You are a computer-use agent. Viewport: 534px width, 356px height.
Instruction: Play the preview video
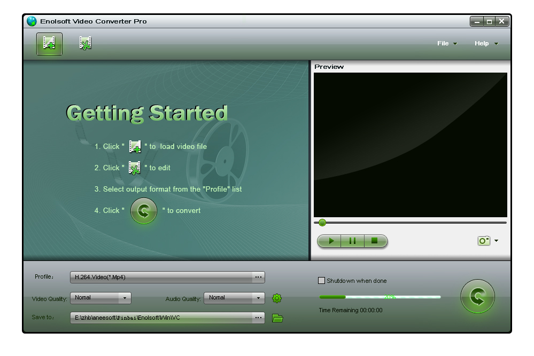coord(330,241)
